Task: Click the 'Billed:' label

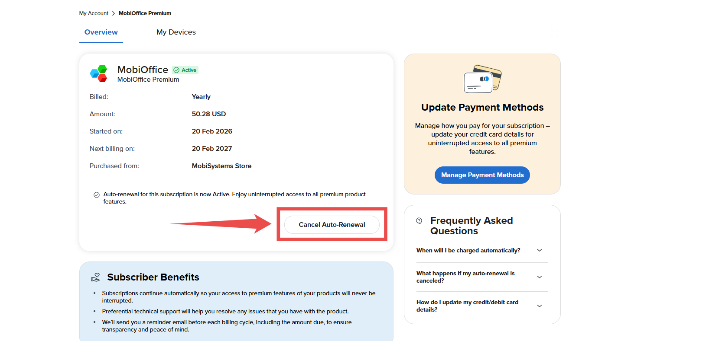Action: click(99, 97)
